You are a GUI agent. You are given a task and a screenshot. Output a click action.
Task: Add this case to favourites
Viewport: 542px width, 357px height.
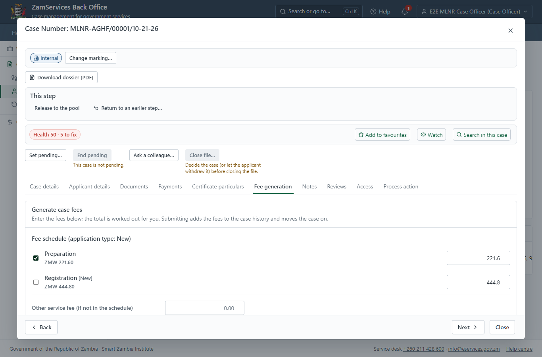click(382, 134)
